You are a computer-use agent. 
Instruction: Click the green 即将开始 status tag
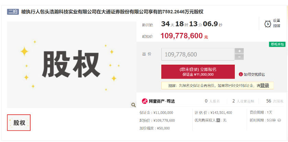point(278,44)
